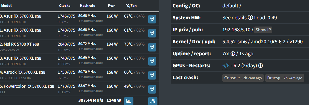Click the Clocks column header
Screen dimensions: 309x105
65,6
